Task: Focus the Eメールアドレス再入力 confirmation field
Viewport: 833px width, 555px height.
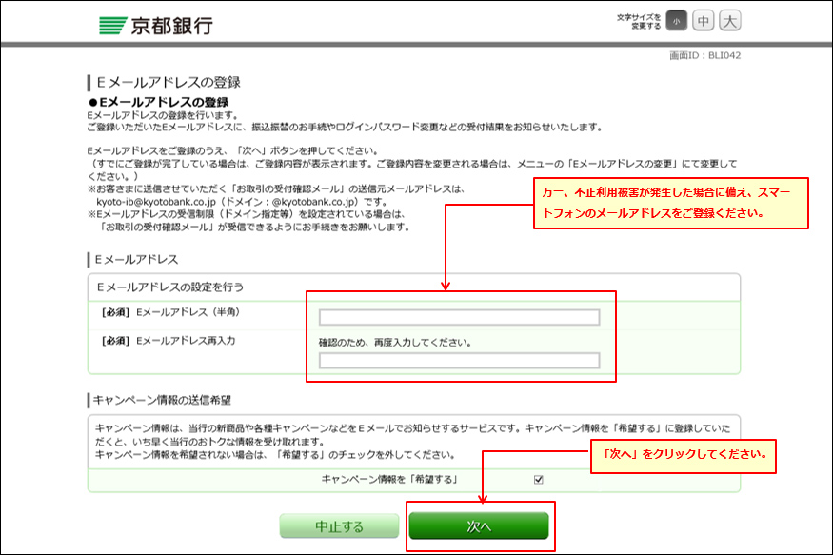Action: 459,361
